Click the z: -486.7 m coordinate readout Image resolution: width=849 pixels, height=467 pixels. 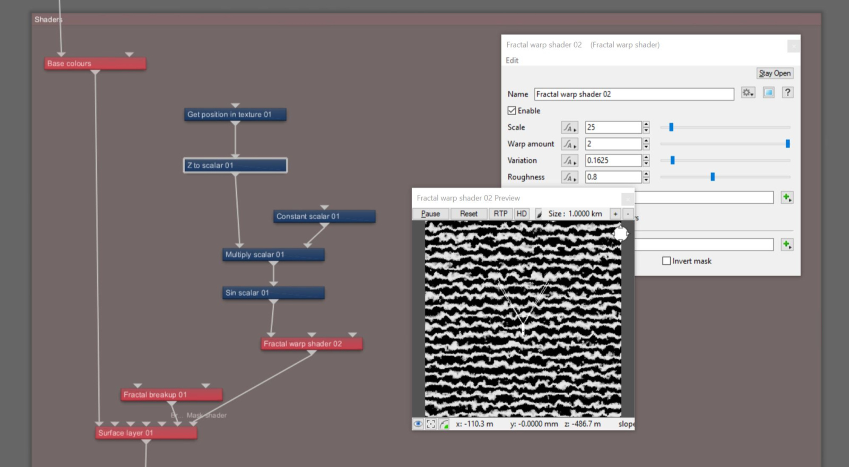(x=583, y=424)
